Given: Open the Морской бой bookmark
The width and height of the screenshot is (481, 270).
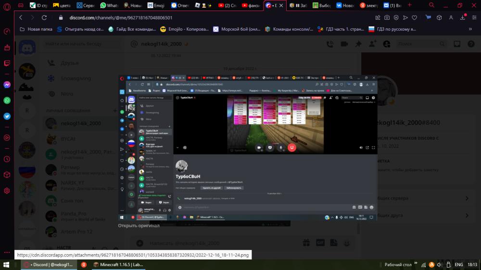Looking at the screenshot, I should click(x=237, y=29).
